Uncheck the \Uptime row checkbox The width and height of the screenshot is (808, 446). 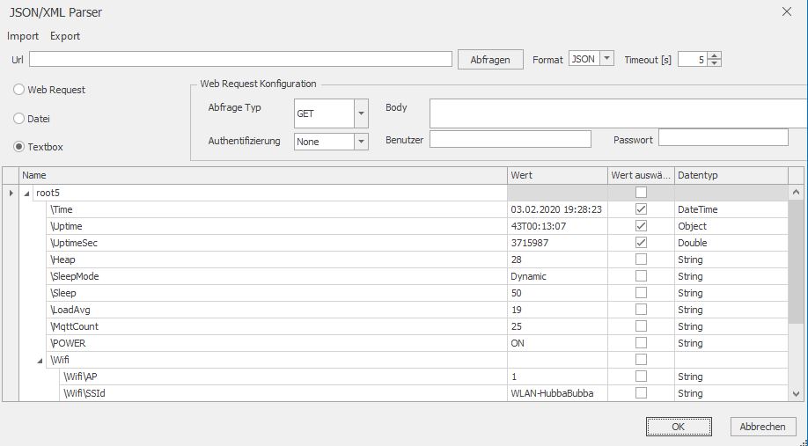tap(641, 225)
